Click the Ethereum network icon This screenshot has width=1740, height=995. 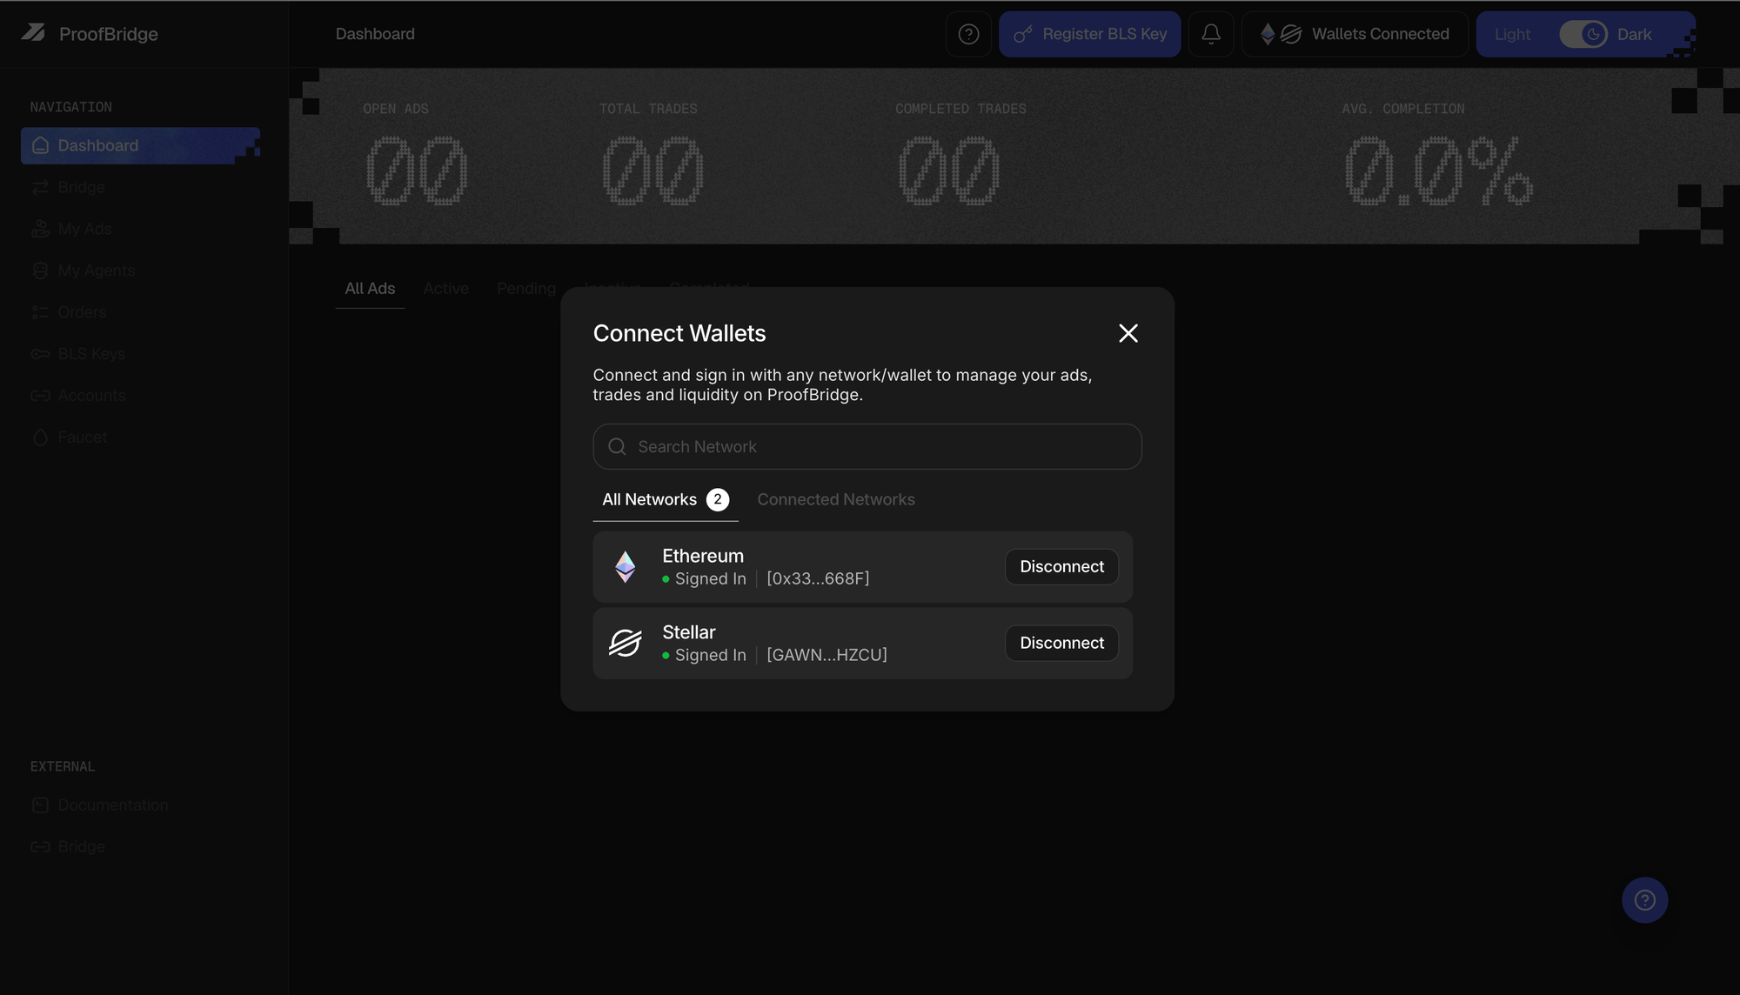[626, 567]
